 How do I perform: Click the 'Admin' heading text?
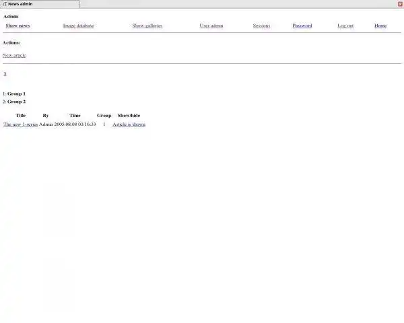click(11, 16)
